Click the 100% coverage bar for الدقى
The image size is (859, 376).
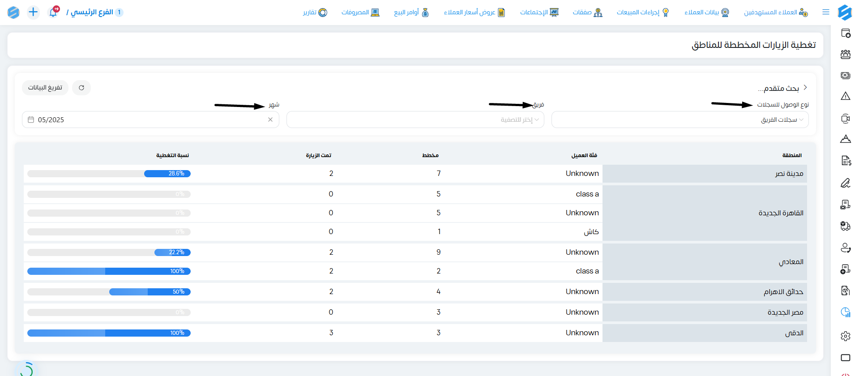[x=109, y=333]
